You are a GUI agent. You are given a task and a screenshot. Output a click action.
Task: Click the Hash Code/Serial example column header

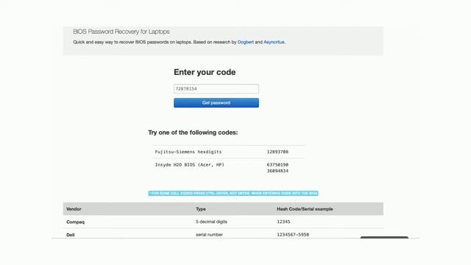[305, 209]
